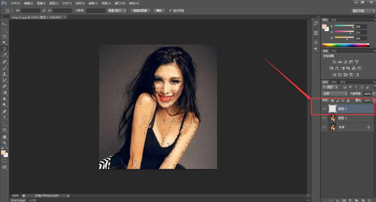376x202 pixels.
Task: Activate the Hand tool
Action: (x=5, y=137)
